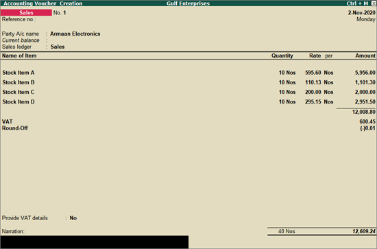The image size is (377, 249).
Task: Select Stock Item D row
Action: [x=188, y=102]
